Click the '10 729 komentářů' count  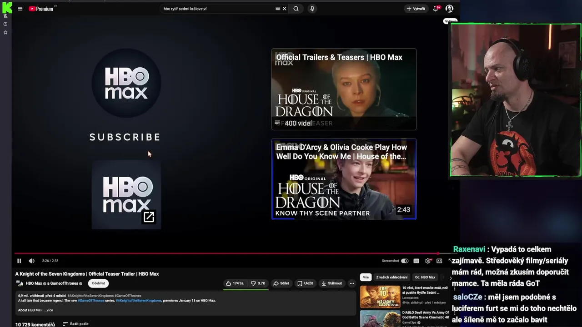click(35, 324)
